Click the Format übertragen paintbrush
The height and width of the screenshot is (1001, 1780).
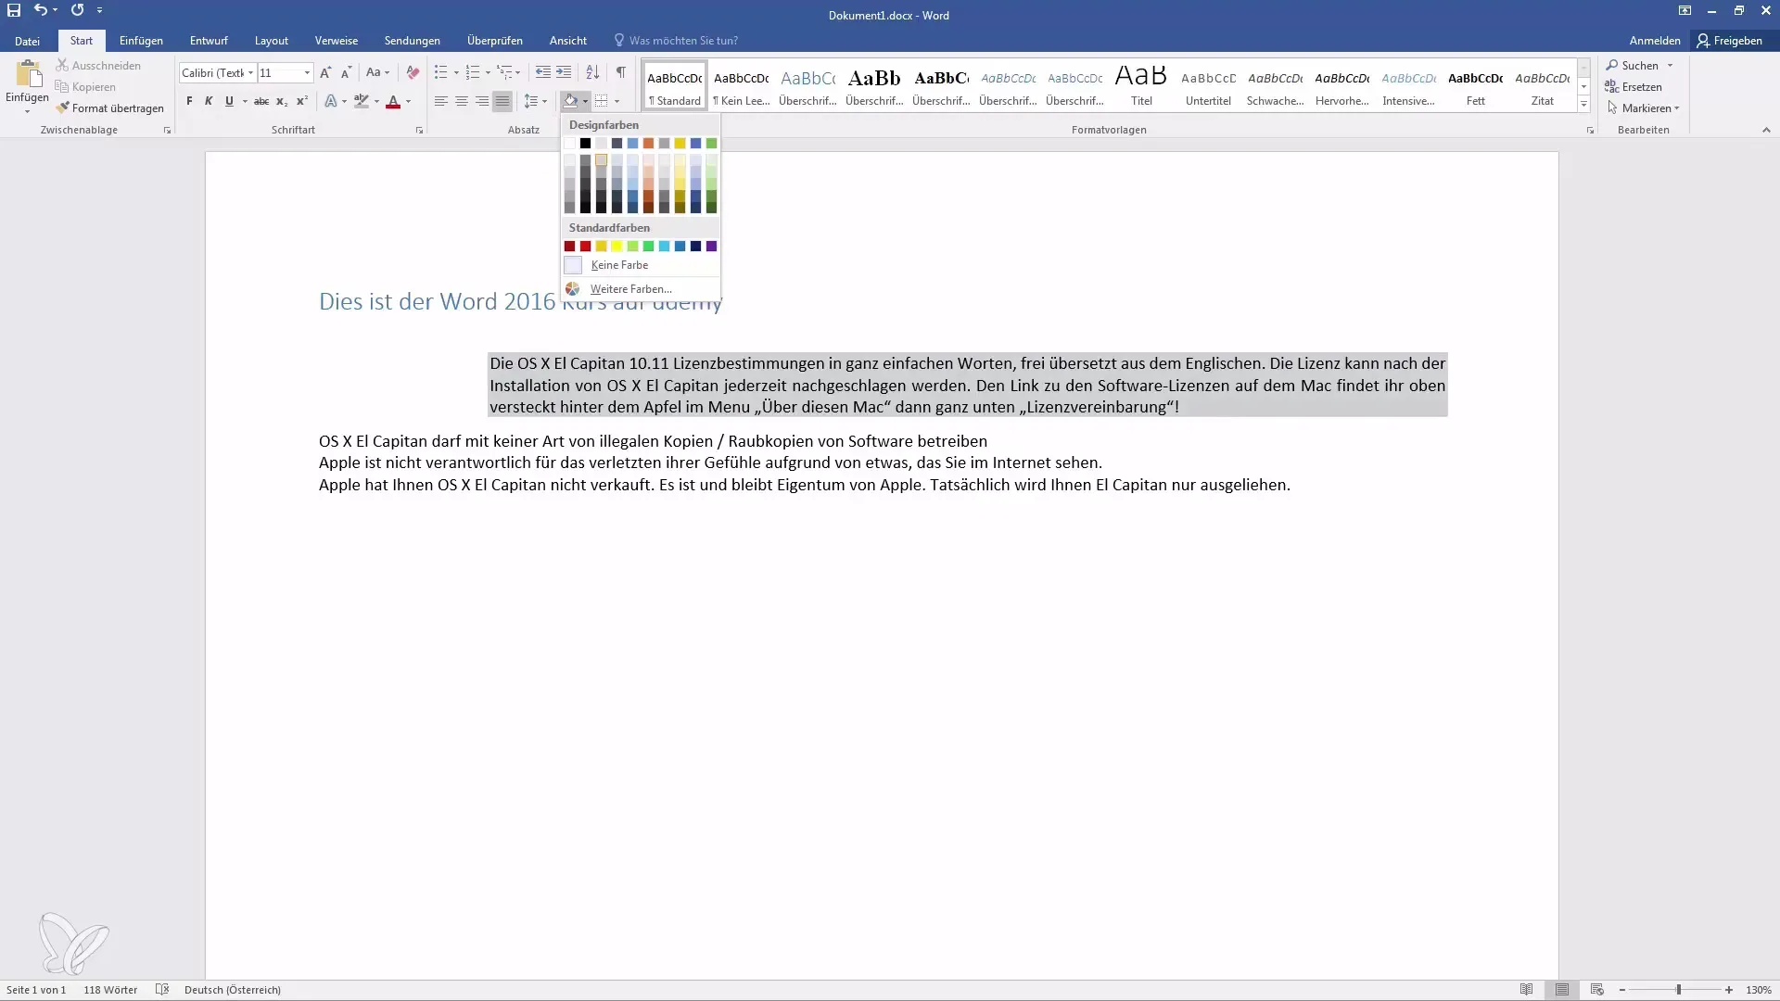(109, 108)
